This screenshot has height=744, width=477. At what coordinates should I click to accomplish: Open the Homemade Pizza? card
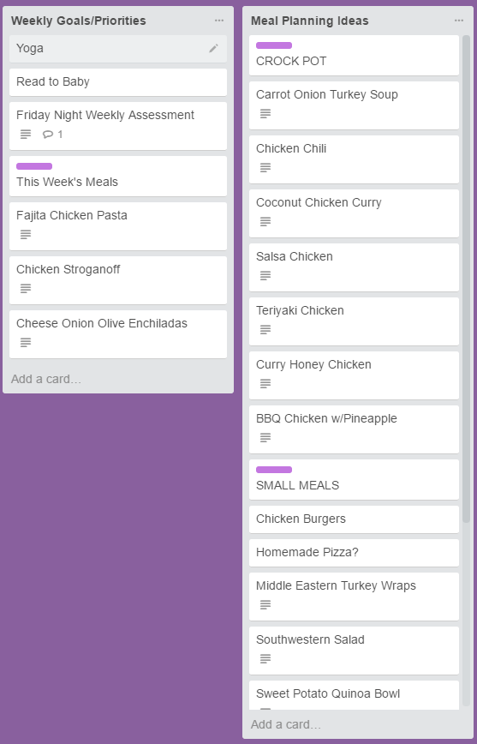pyautogui.click(x=355, y=553)
